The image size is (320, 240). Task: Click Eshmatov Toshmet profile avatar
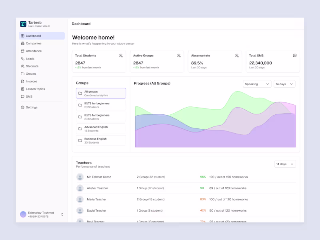23,214
